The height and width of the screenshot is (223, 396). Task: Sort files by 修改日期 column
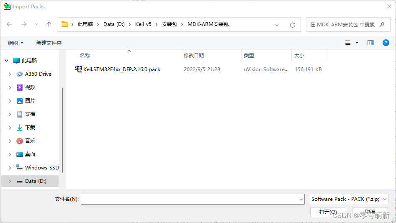pyautogui.click(x=194, y=56)
